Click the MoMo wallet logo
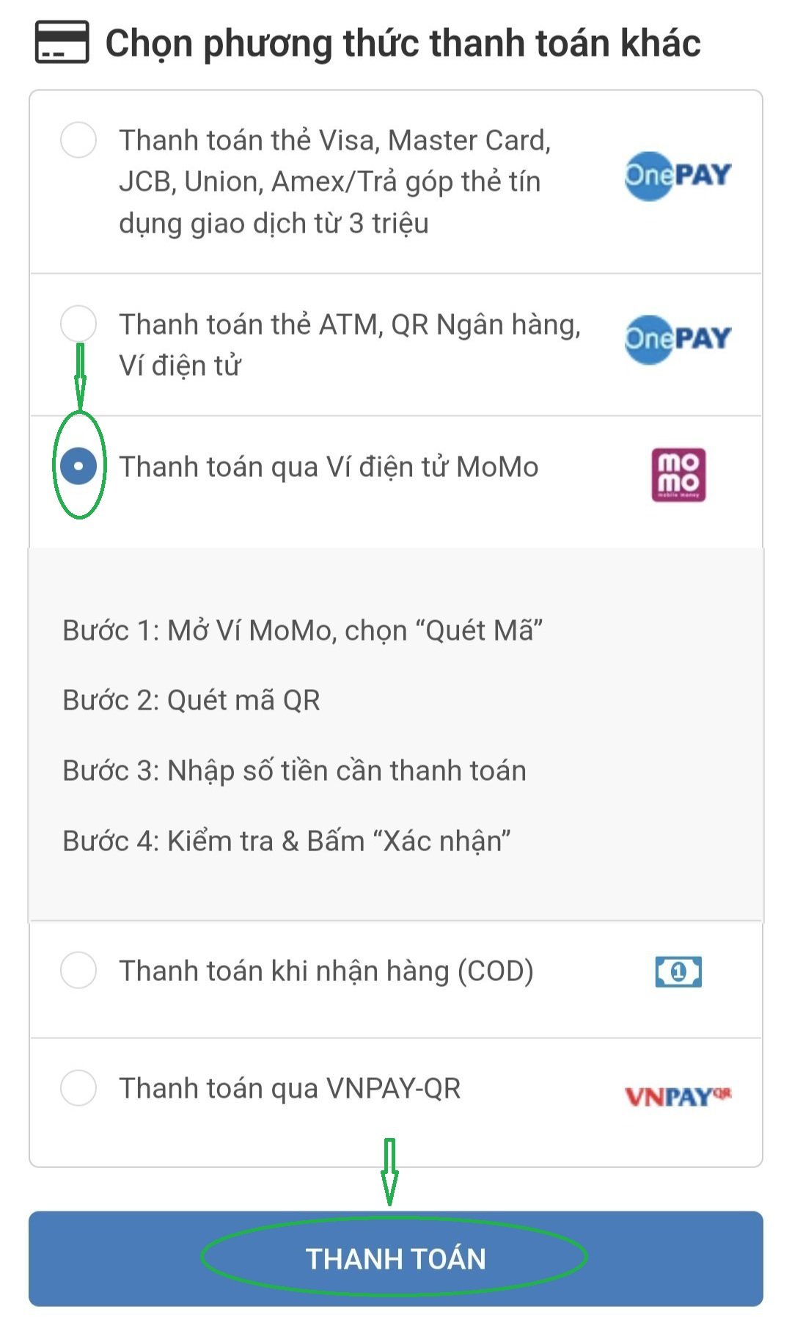Viewport: 792px width, 1331px height. tap(678, 475)
